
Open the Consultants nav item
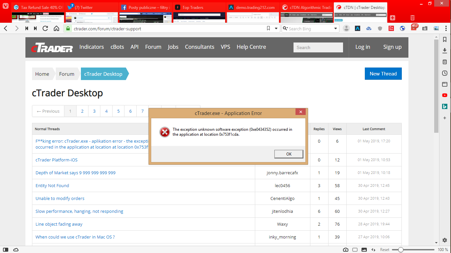[199, 47]
